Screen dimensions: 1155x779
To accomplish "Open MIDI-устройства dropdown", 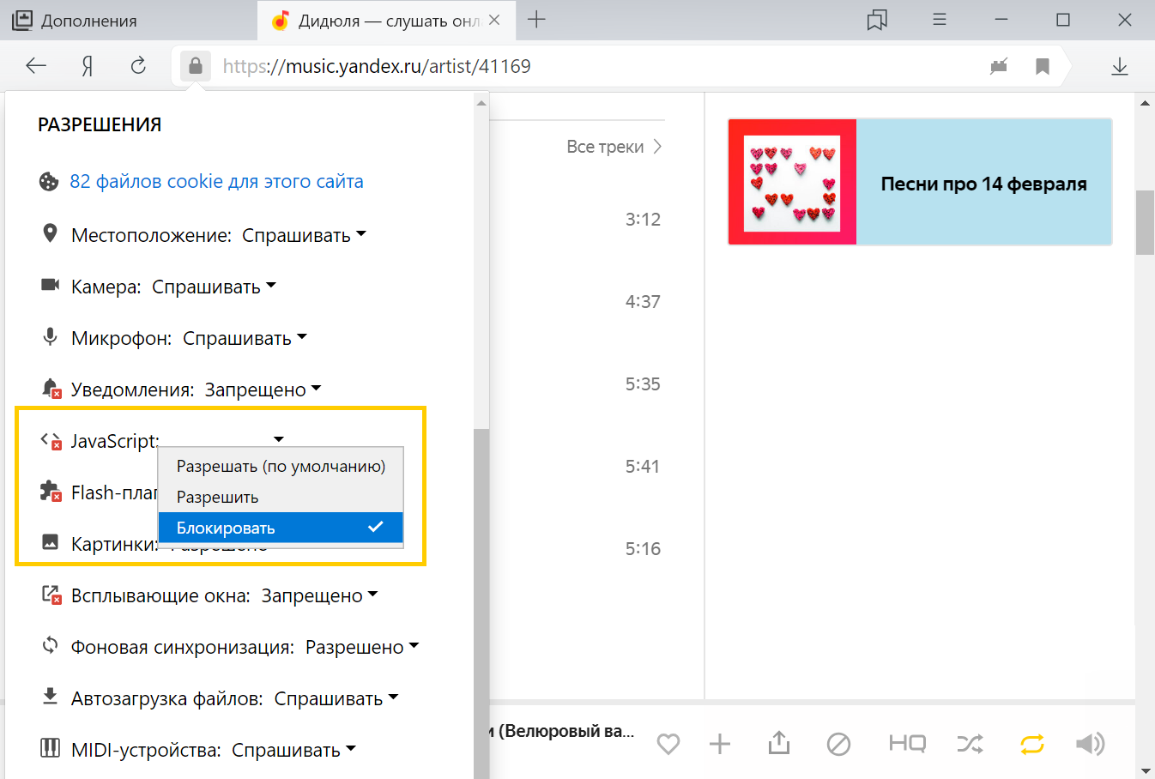I will coord(293,750).
